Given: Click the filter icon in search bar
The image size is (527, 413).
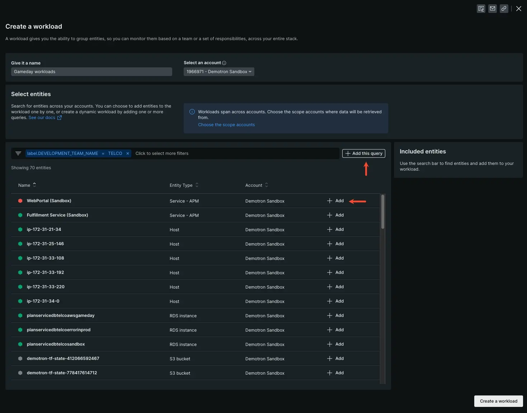Looking at the screenshot, I should (18, 153).
